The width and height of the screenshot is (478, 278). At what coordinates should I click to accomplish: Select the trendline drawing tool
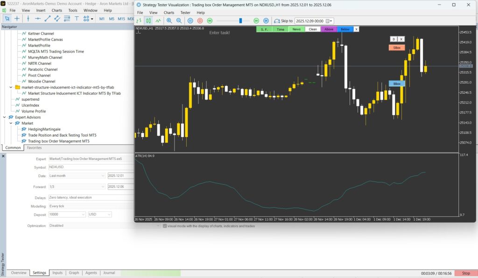pyautogui.click(x=47, y=19)
